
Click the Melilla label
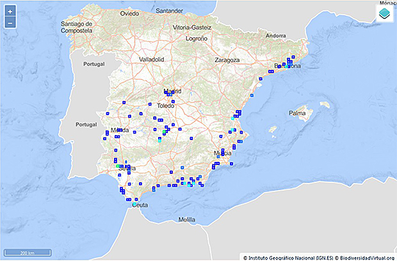[186, 219]
